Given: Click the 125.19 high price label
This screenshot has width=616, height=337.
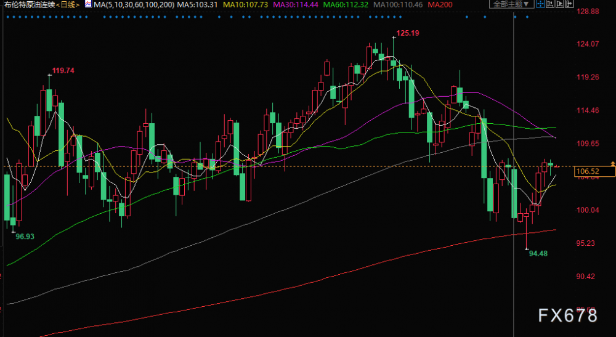Looking at the screenshot, I should (408, 33).
